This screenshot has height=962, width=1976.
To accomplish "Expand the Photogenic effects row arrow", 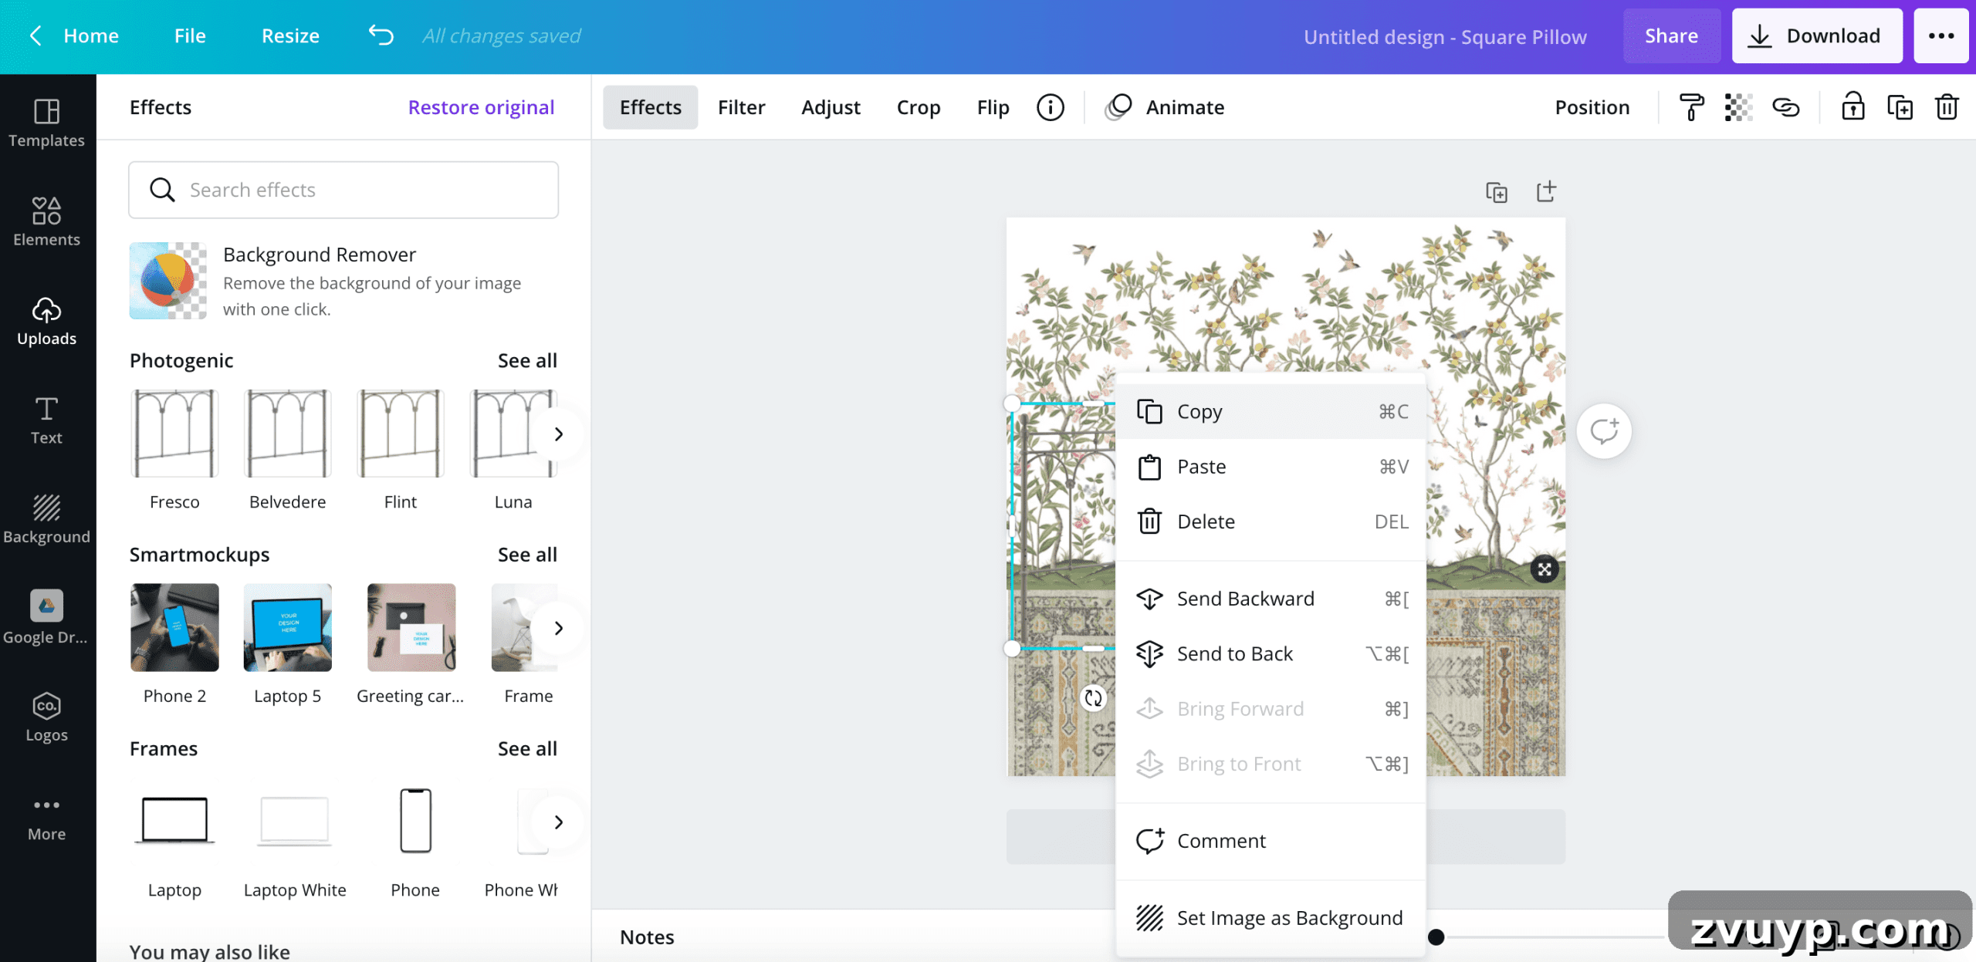I will click(558, 434).
